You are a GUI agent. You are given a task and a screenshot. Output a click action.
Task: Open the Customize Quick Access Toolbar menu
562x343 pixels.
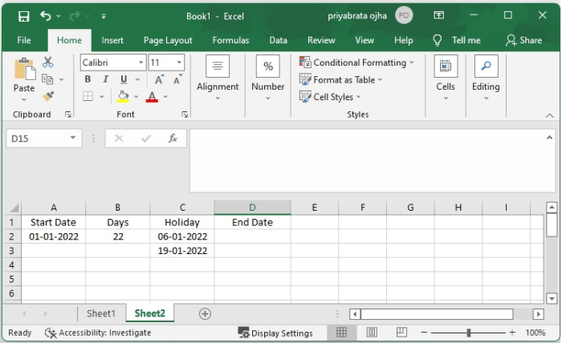pos(104,16)
